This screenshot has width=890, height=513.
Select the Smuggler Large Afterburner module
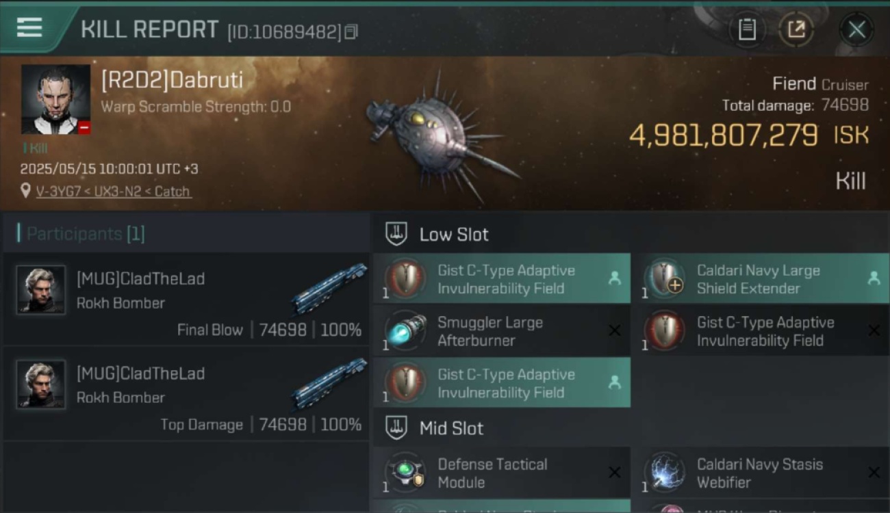click(502, 331)
